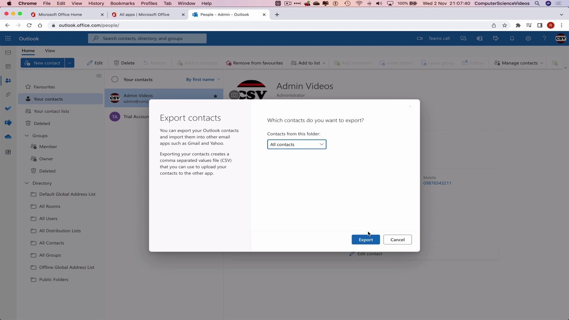Open To Do checkmark in the left rail
This screenshot has height=320, width=569.
[8, 108]
